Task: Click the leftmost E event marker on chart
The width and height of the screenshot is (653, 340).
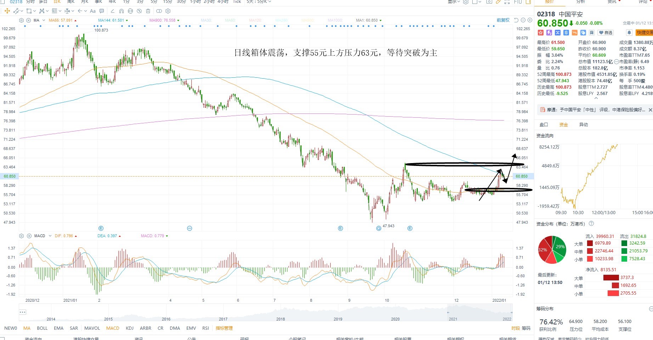Action: pos(101,228)
